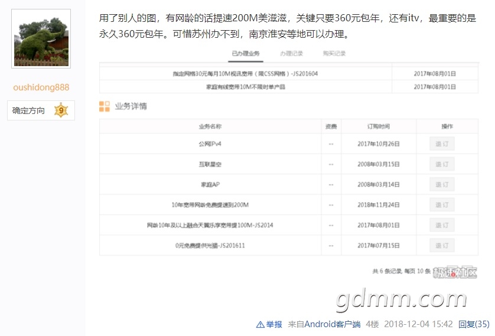Click the elephant topiary user avatar

point(41,38)
